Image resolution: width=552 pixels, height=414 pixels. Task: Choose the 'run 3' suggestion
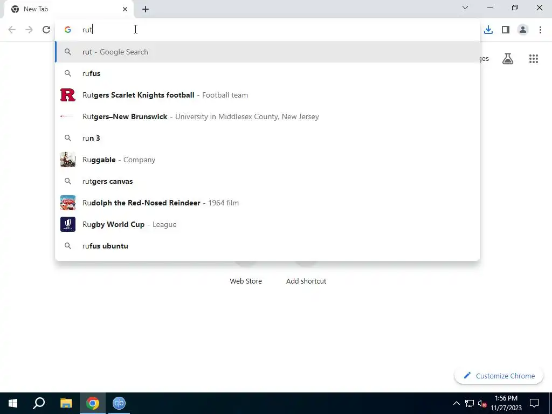coord(267,138)
